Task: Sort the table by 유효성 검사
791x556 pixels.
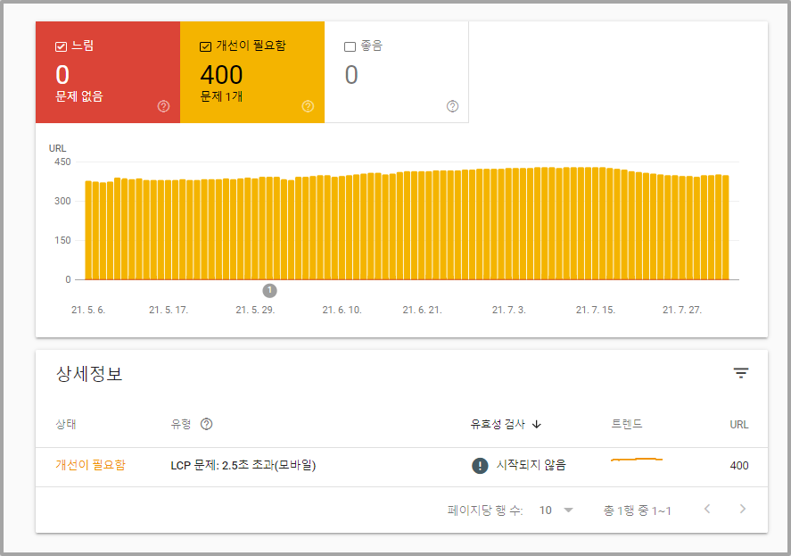Action: 508,424
